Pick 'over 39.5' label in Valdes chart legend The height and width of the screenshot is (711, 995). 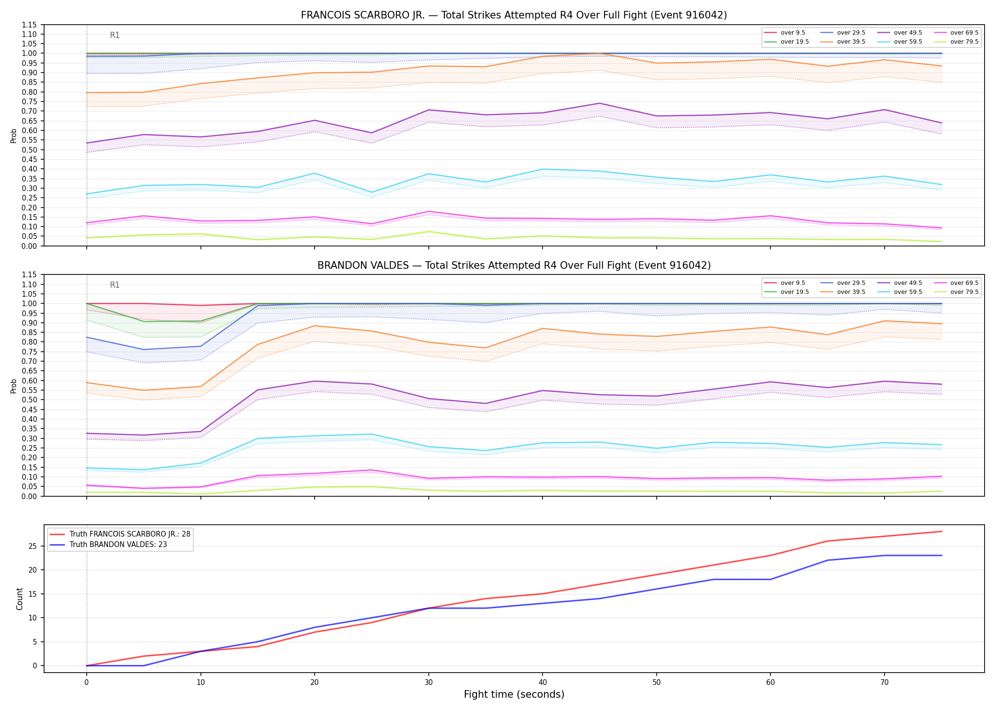point(851,292)
